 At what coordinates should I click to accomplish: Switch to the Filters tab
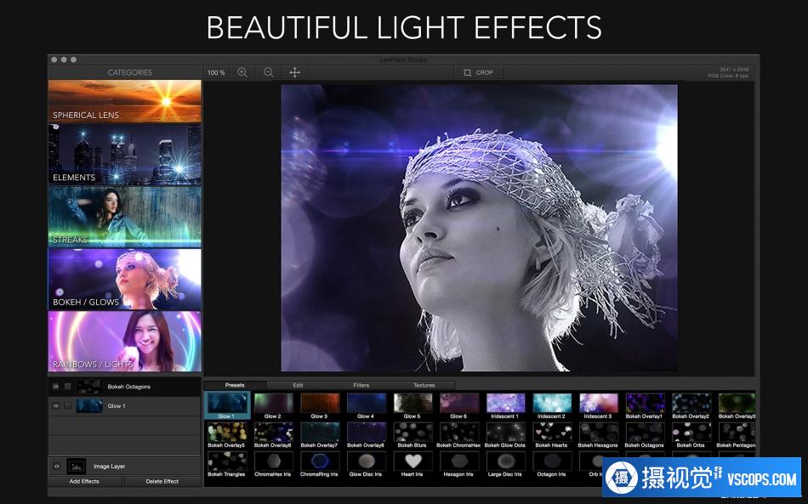pos(361,385)
